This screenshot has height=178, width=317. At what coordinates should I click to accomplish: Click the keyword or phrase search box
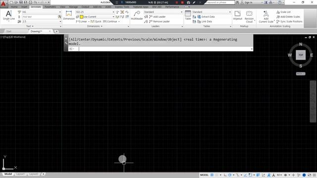point(220,2)
